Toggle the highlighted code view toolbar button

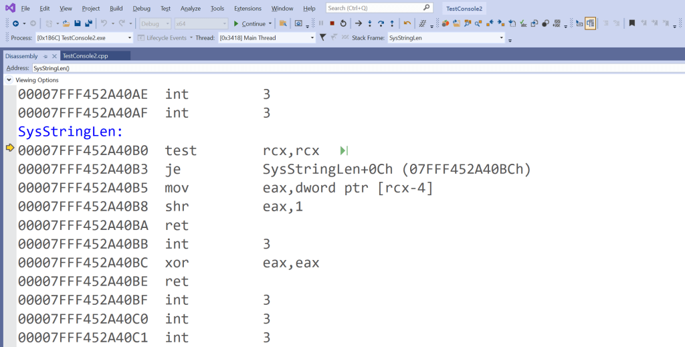coord(591,23)
